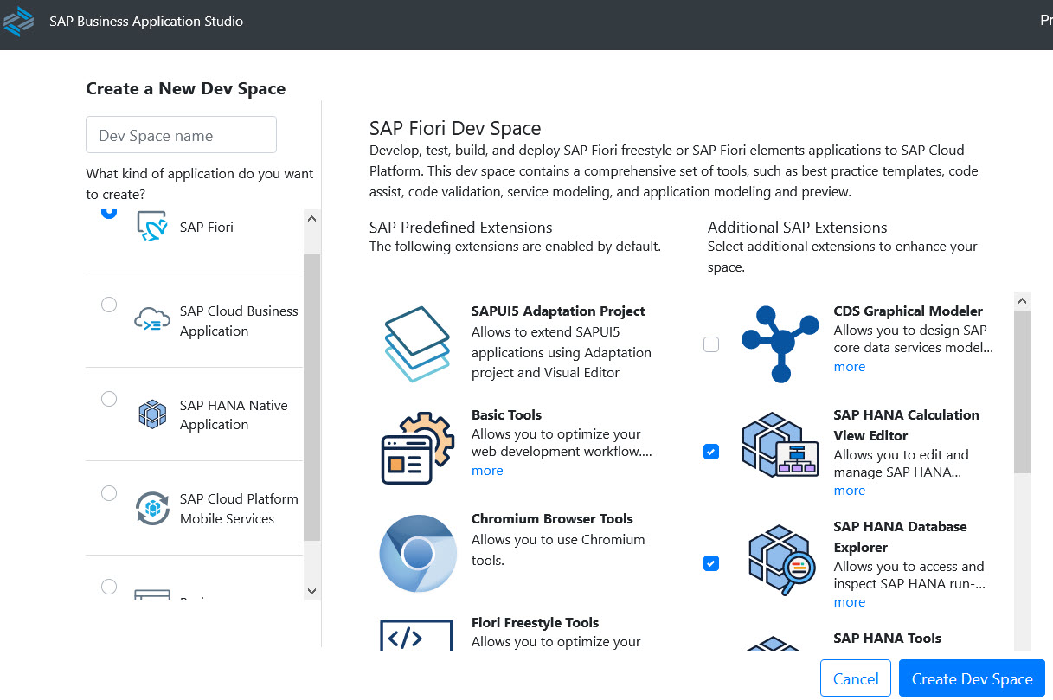
Task: Click inside the Dev Space name field
Action: (181, 134)
